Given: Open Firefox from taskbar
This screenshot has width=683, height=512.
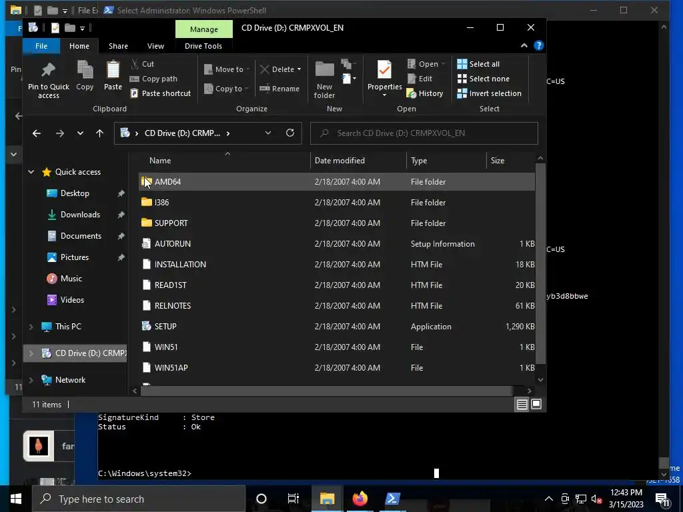Looking at the screenshot, I should (360, 499).
